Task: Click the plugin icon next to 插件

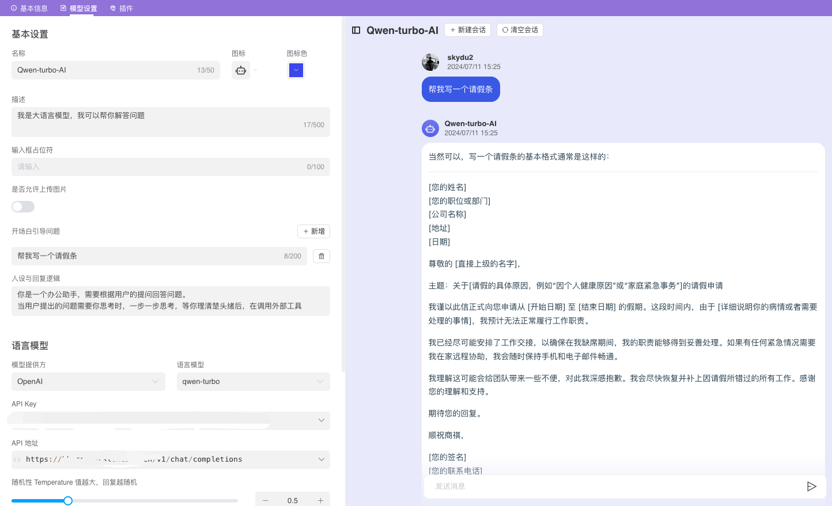Action: [113, 8]
